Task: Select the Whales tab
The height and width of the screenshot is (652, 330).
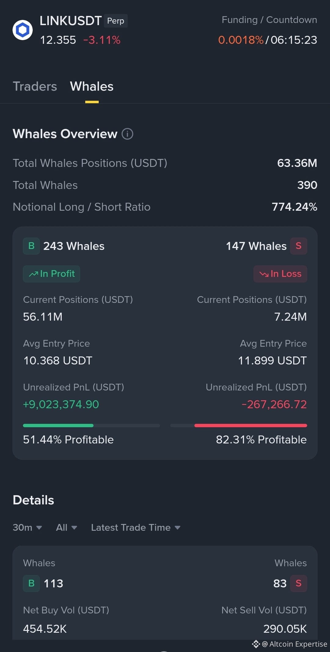Action: 92,86
